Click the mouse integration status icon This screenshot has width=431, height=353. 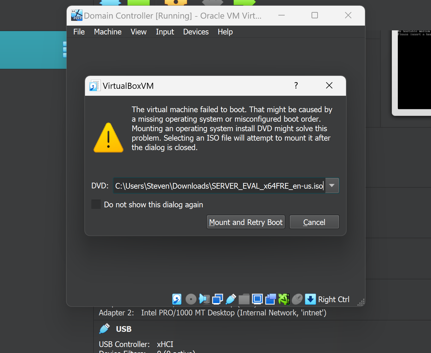pyautogui.click(x=297, y=299)
